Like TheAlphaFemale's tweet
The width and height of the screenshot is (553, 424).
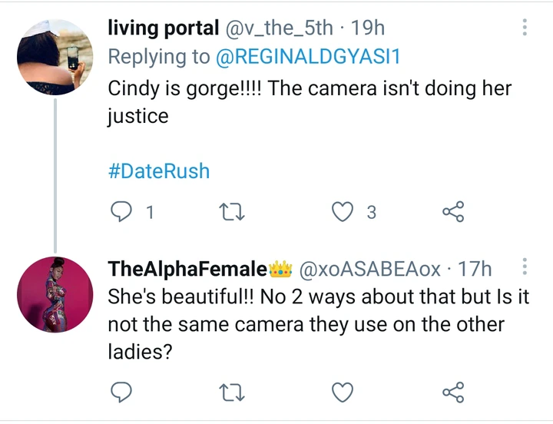(342, 393)
